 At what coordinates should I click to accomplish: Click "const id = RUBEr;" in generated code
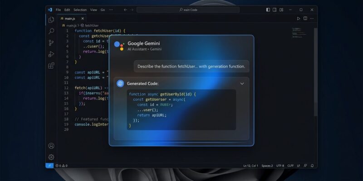[155, 105]
